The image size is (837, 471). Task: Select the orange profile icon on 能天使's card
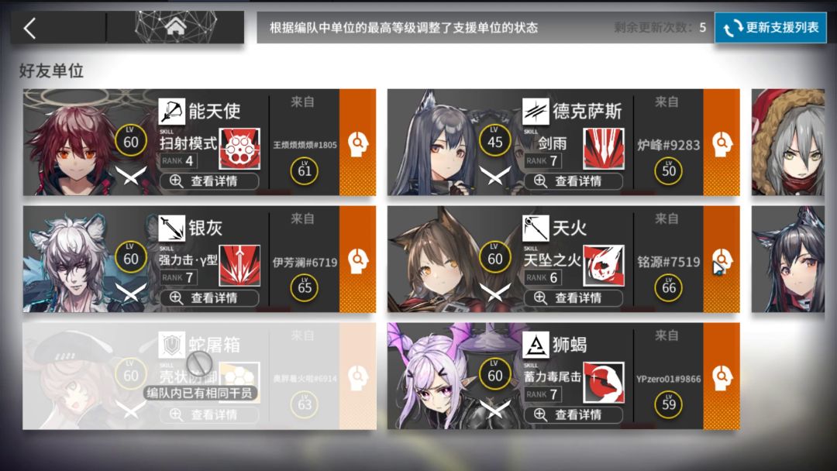click(357, 143)
